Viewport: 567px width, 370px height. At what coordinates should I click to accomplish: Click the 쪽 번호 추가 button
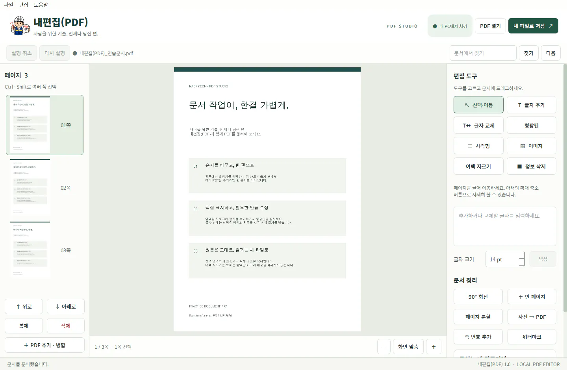click(478, 337)
